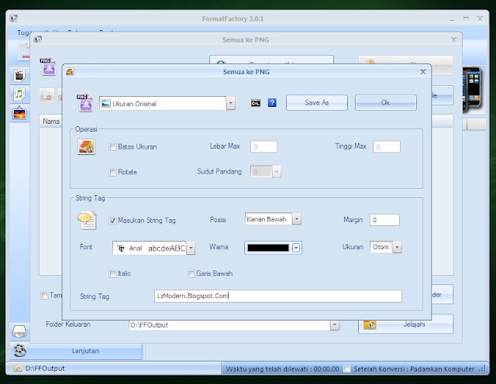Open the ROM device category icon

coord(19,331)
